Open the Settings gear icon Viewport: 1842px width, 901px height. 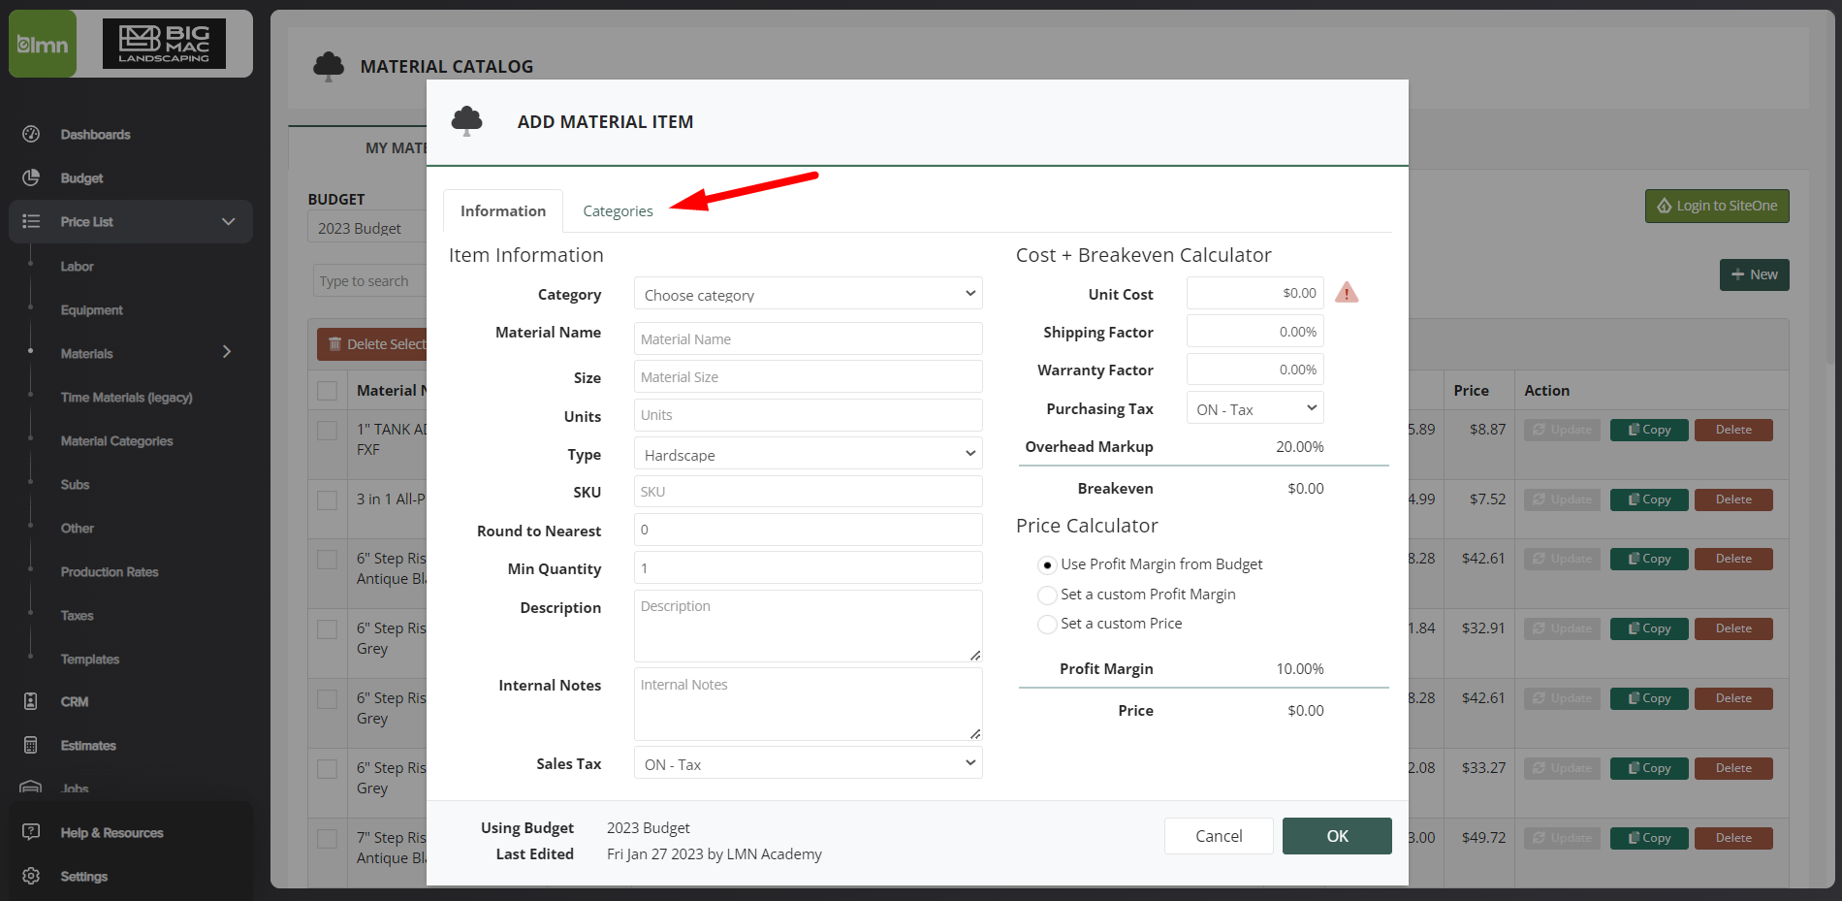(x=31, y=876)
